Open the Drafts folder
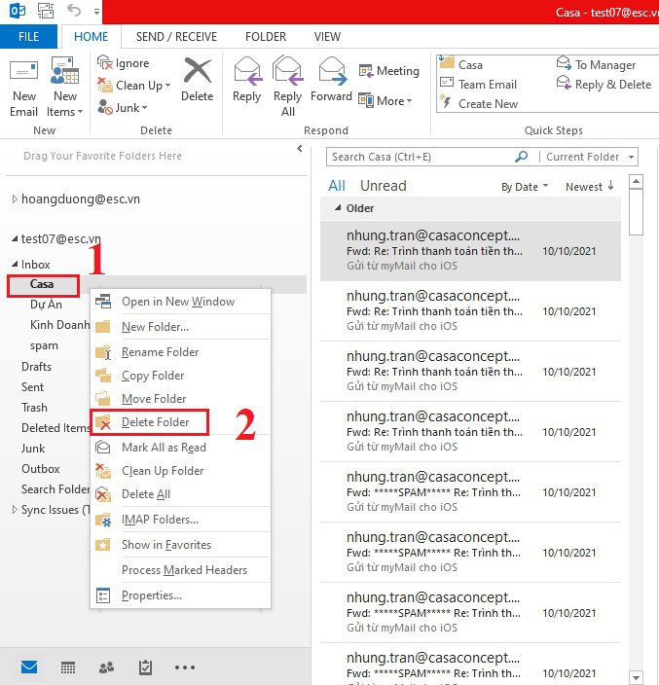 click(36, 367)
